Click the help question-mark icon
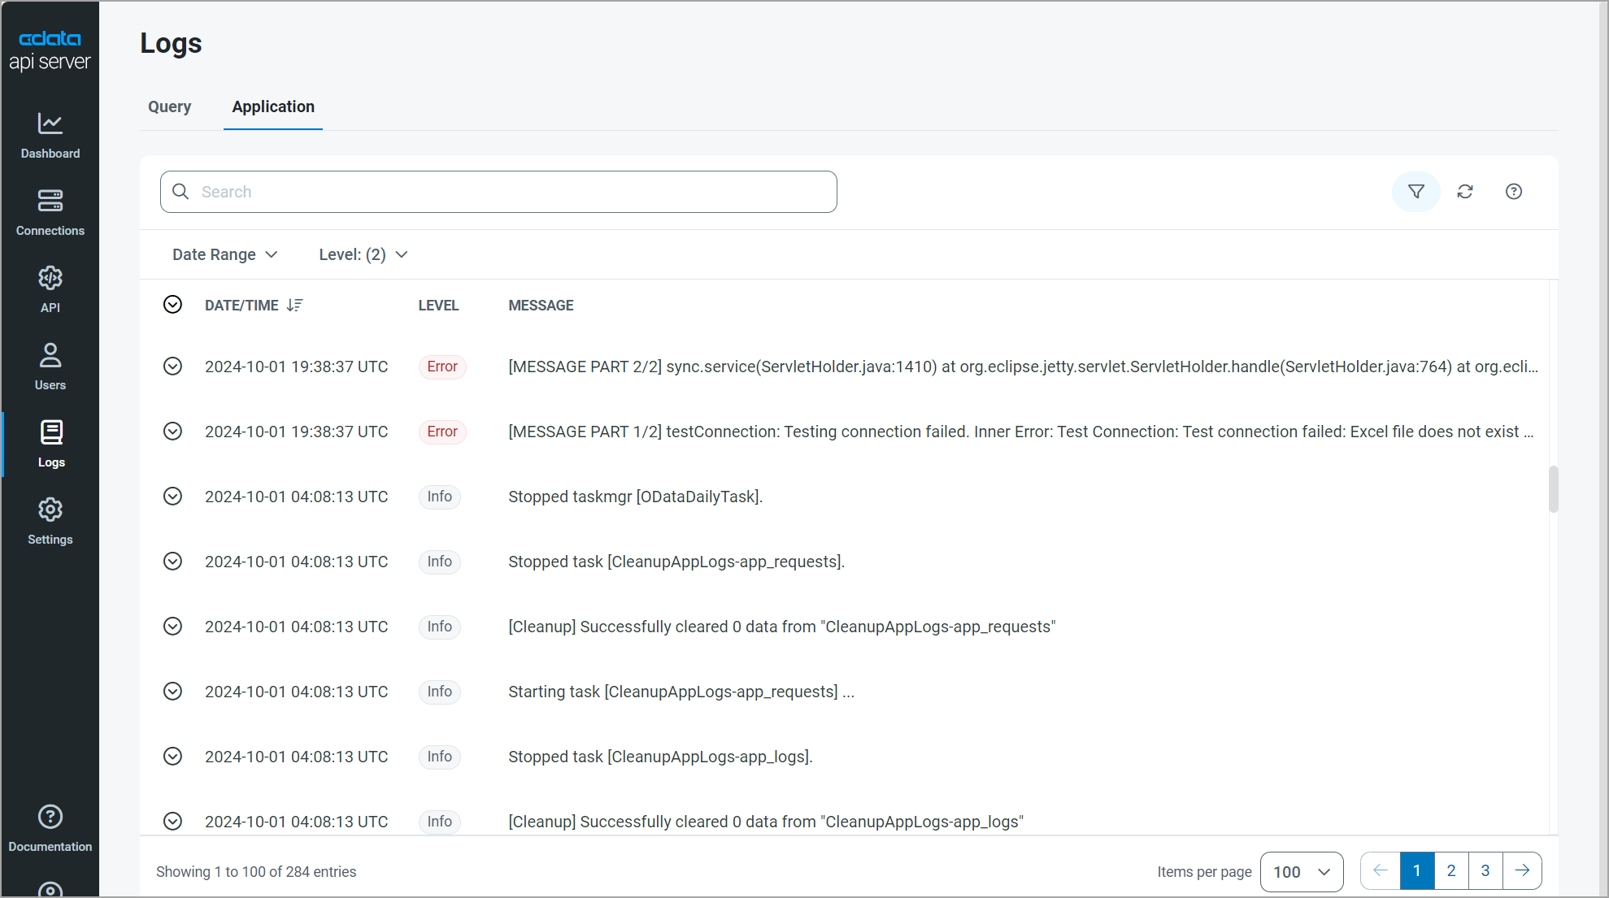 point(1513,192)
